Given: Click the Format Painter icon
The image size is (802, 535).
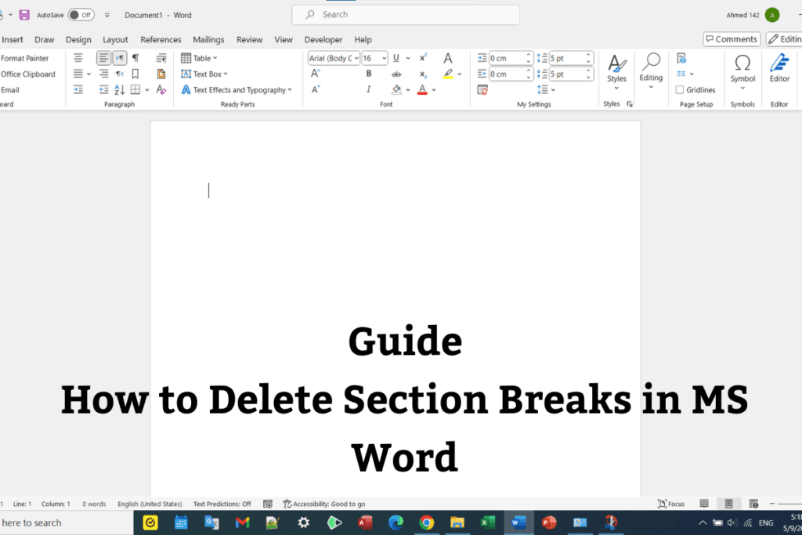Looking at the screenshot, I should 23,58.
